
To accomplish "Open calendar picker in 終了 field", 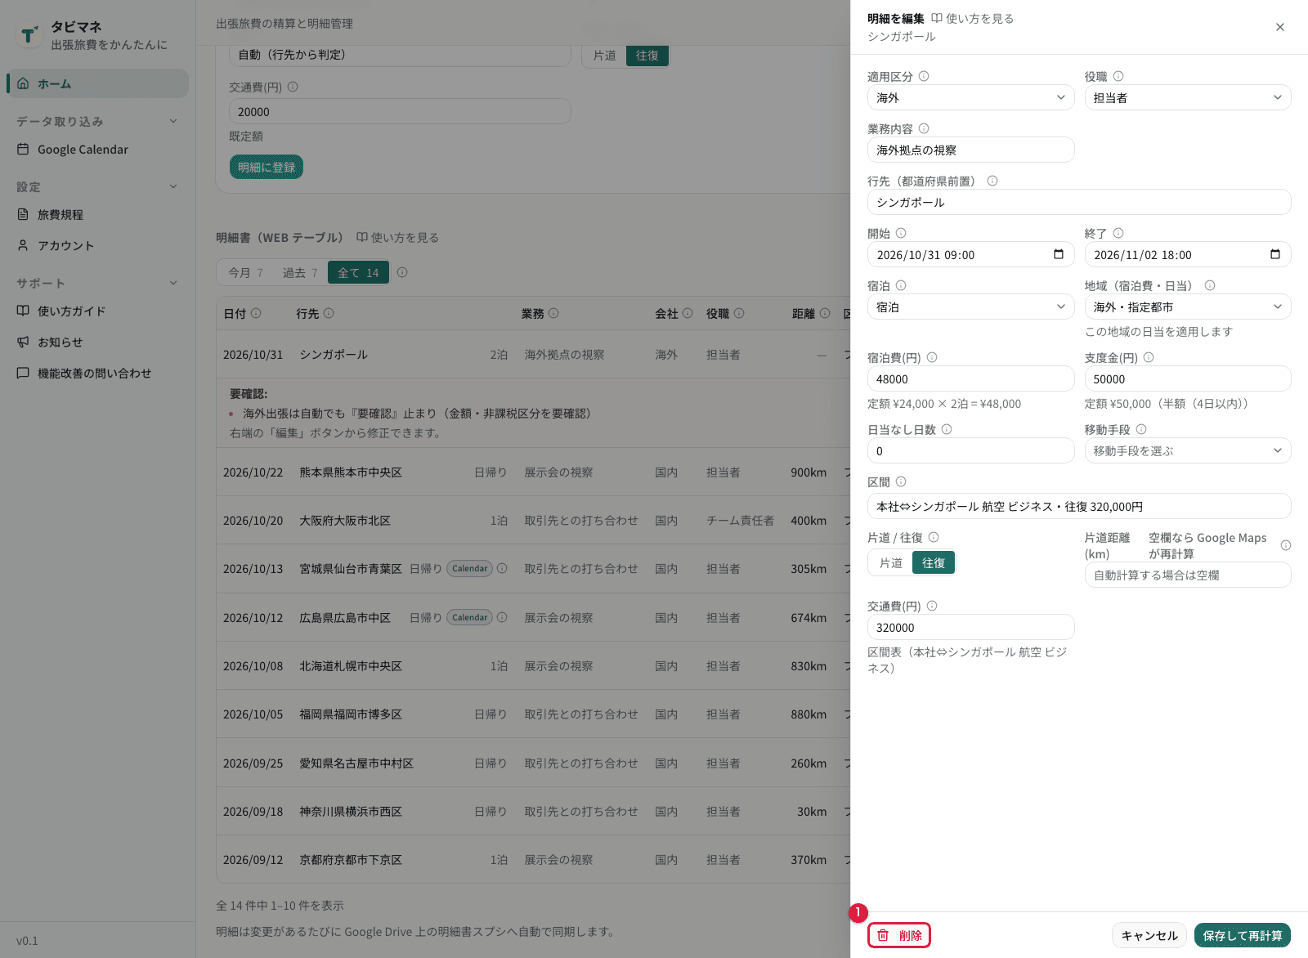I will 1275,254.
